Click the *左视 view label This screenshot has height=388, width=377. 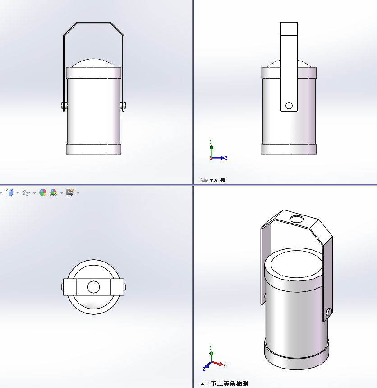[x=218, y=180]
